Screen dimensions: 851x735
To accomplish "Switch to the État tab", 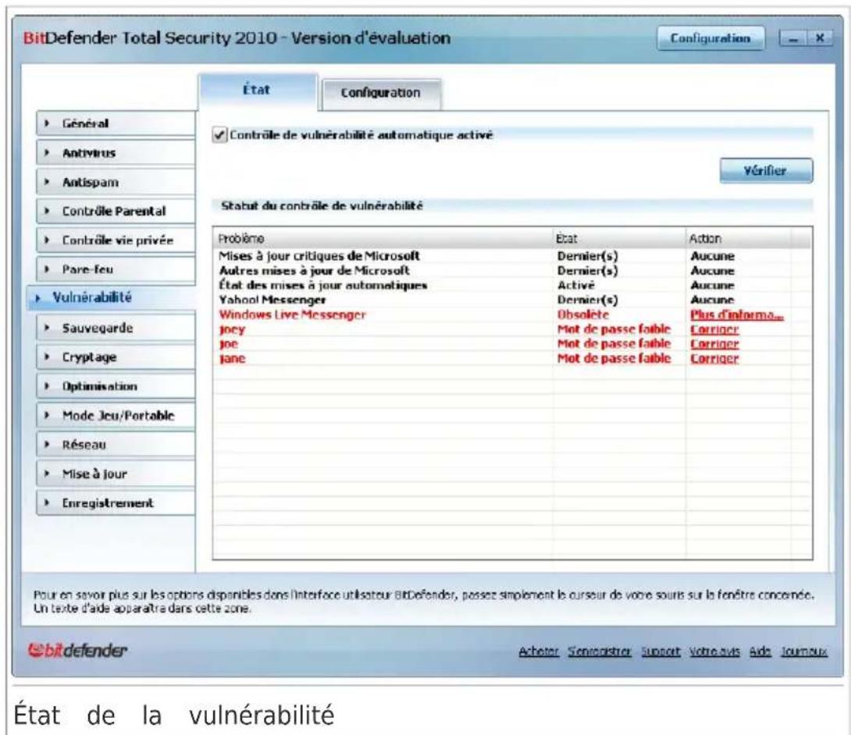I will coord(258,91).
